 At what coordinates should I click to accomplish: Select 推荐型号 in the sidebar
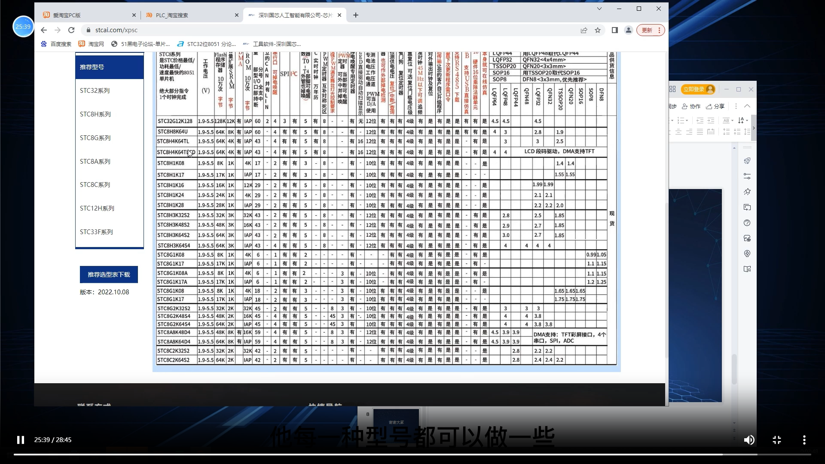(110, 67)
